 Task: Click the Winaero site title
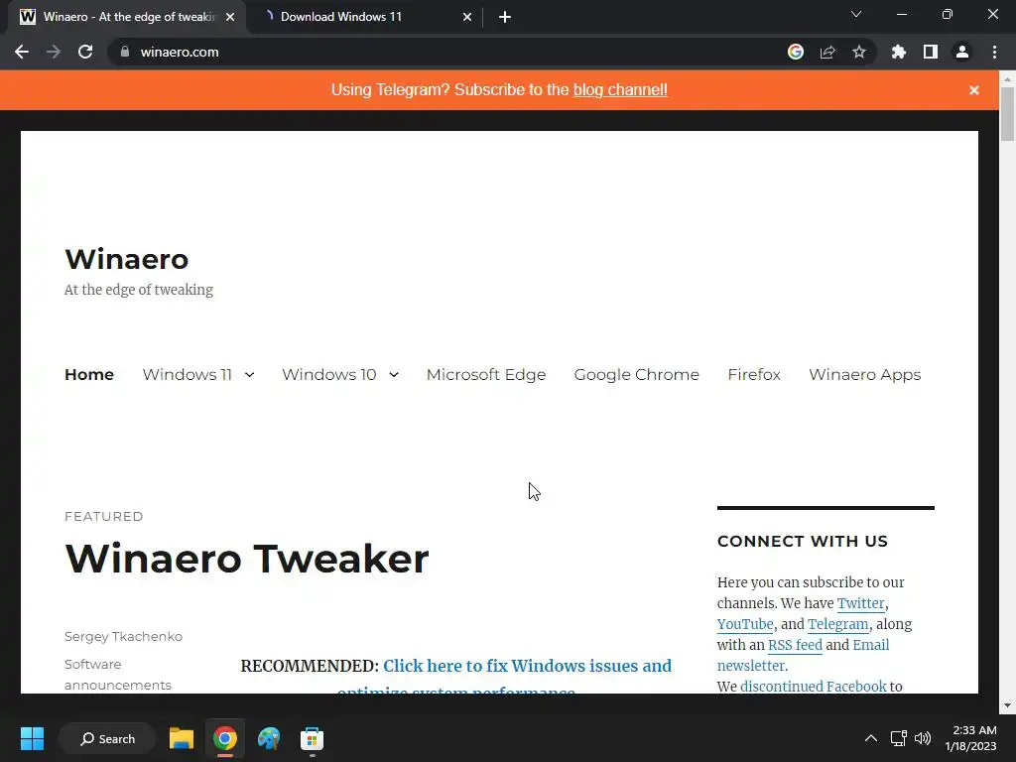click(126, 259)
